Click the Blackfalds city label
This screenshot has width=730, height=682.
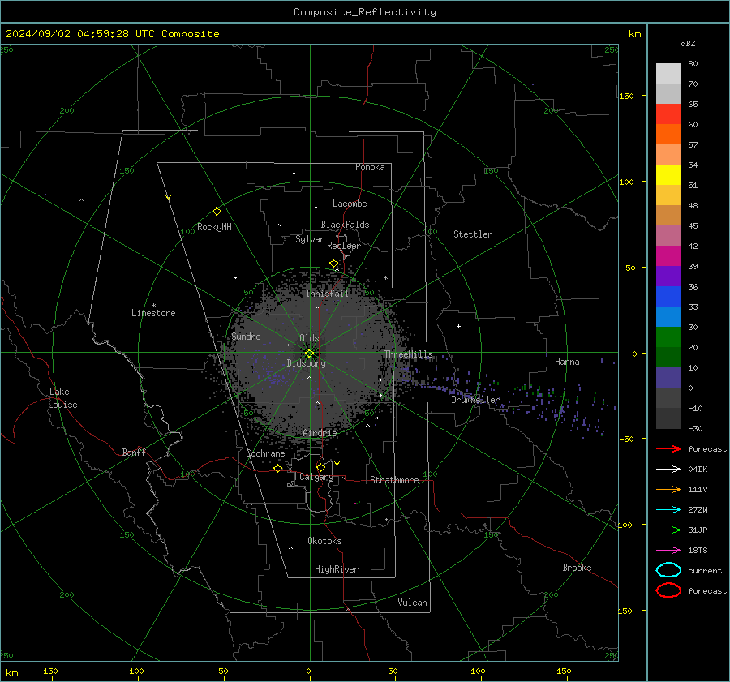tap(345, 225)
